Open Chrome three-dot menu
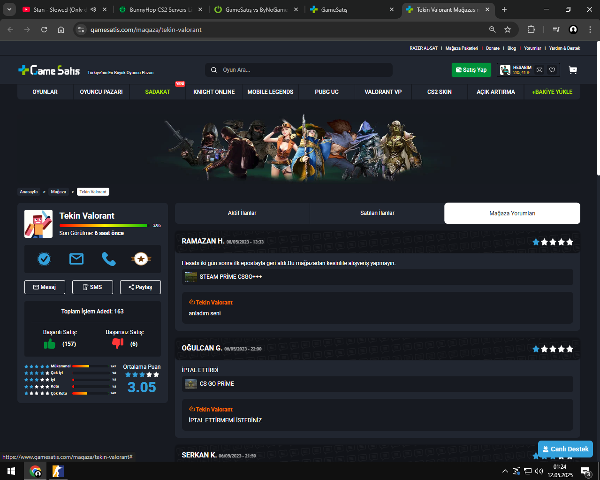Viewport: 600px width, 480px height. (590, 30)
